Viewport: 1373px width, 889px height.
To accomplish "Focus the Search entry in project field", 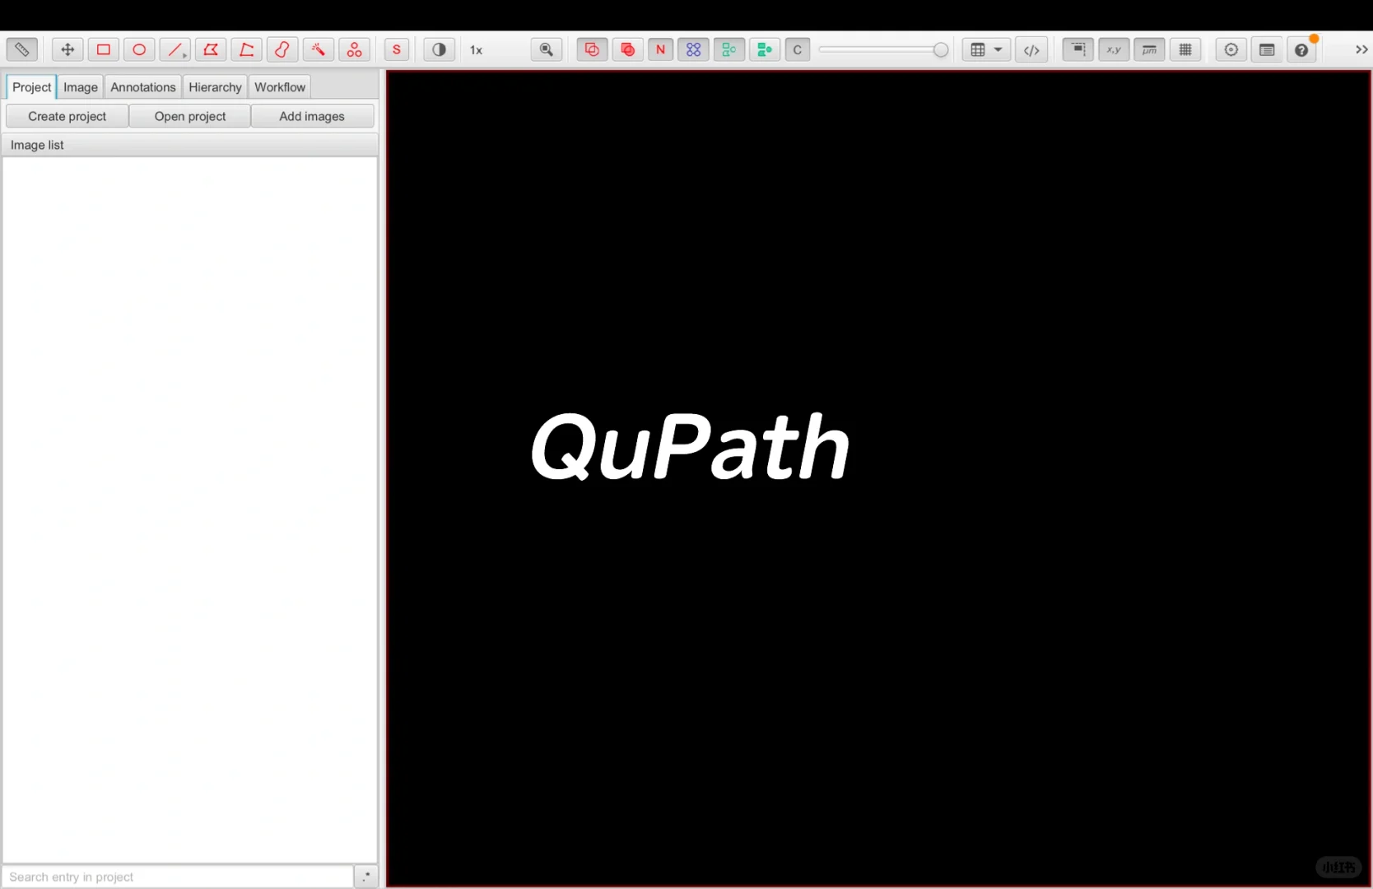I will pyautogui.click(x=177, y=877).
